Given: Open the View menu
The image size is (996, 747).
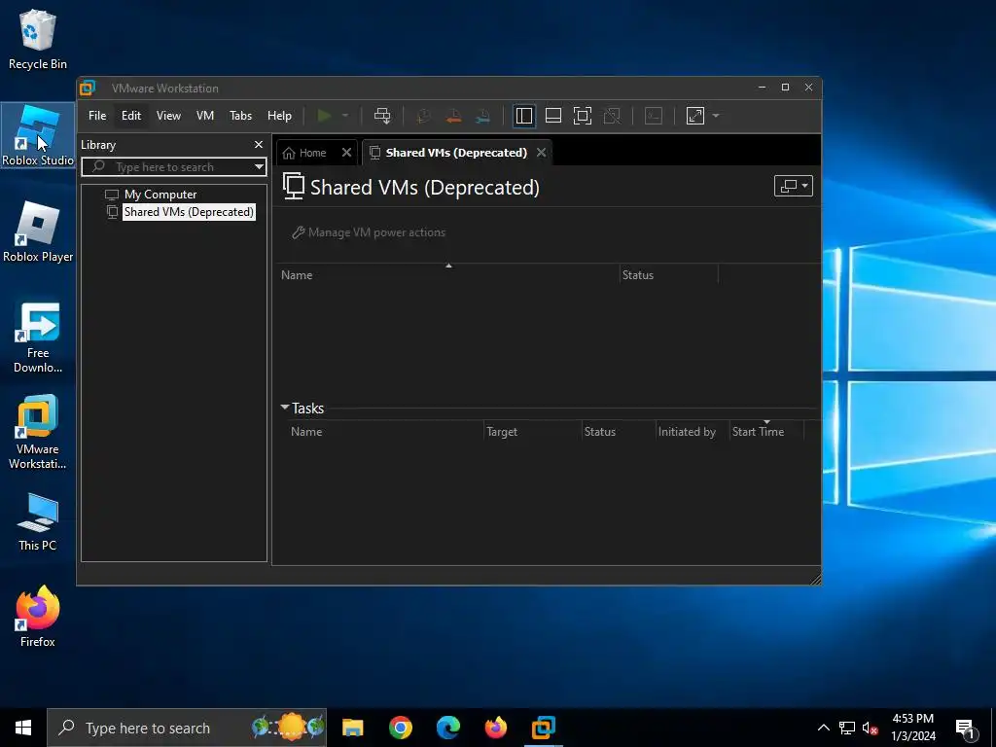Looking at the screenshot, I should click(168, 116).
